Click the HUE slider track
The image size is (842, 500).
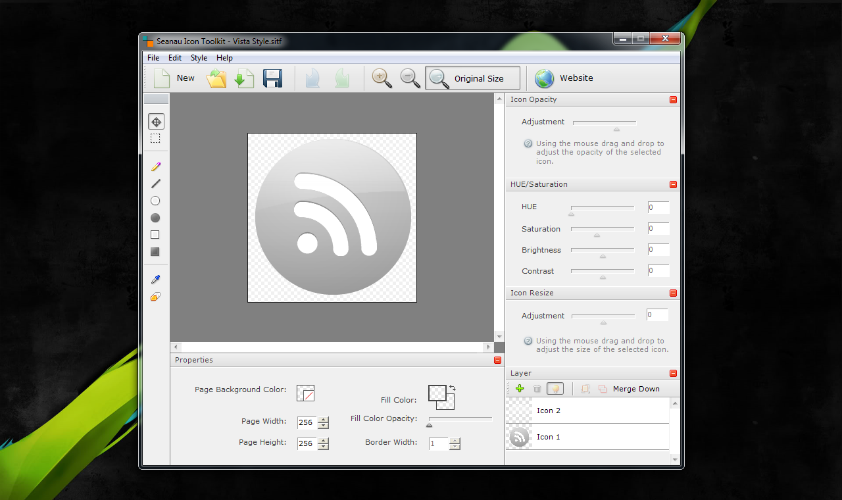[603, 207]
